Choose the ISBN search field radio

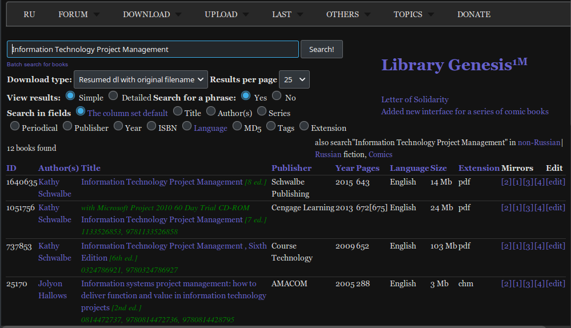152,126
